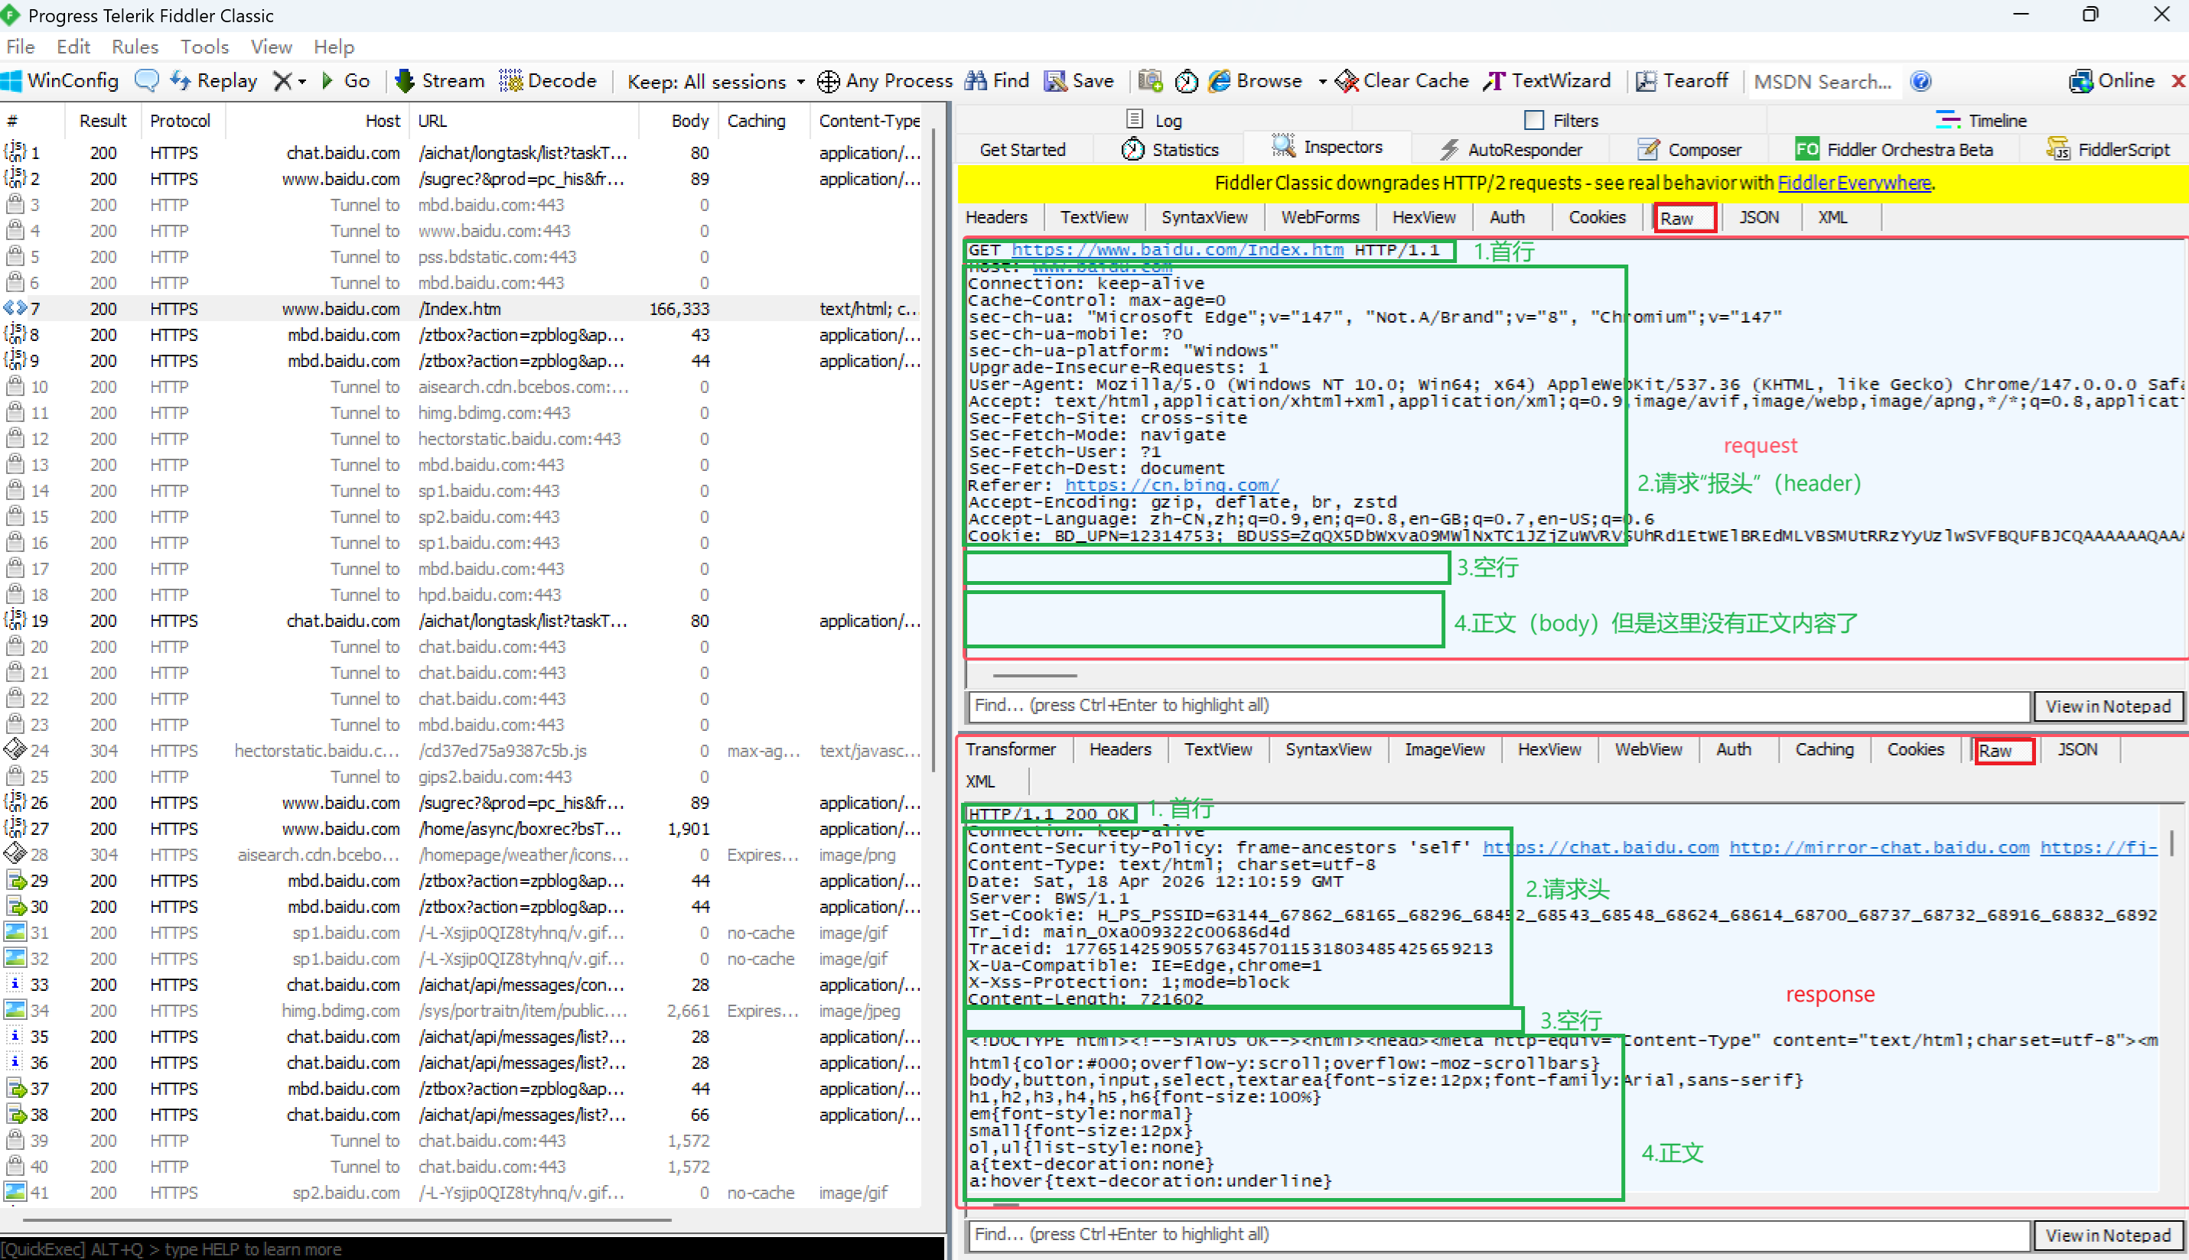The image size is (2189, 1260).
Task: Click the comment speech bubble icon
Action: click(146, 80)
